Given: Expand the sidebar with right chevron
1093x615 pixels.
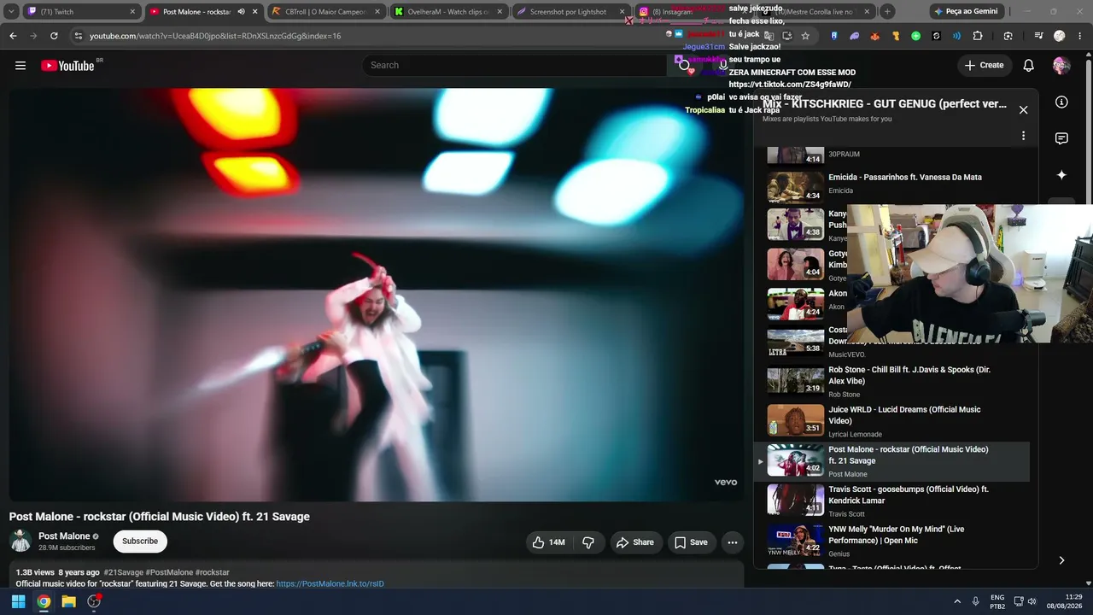Looking at the screenshot, I should click(1061, 560).
